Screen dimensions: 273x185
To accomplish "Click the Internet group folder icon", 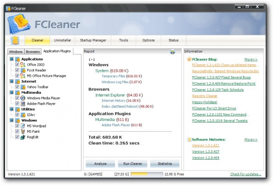I will pyautogui.click(x=18, y=81).
